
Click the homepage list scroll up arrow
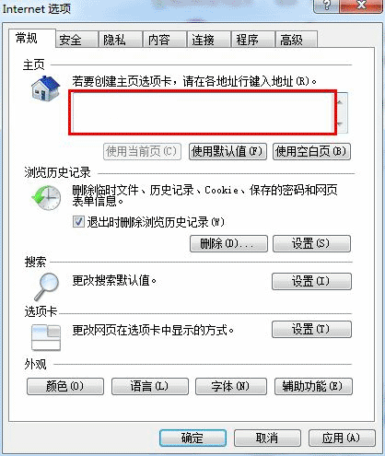click(340, 102)
